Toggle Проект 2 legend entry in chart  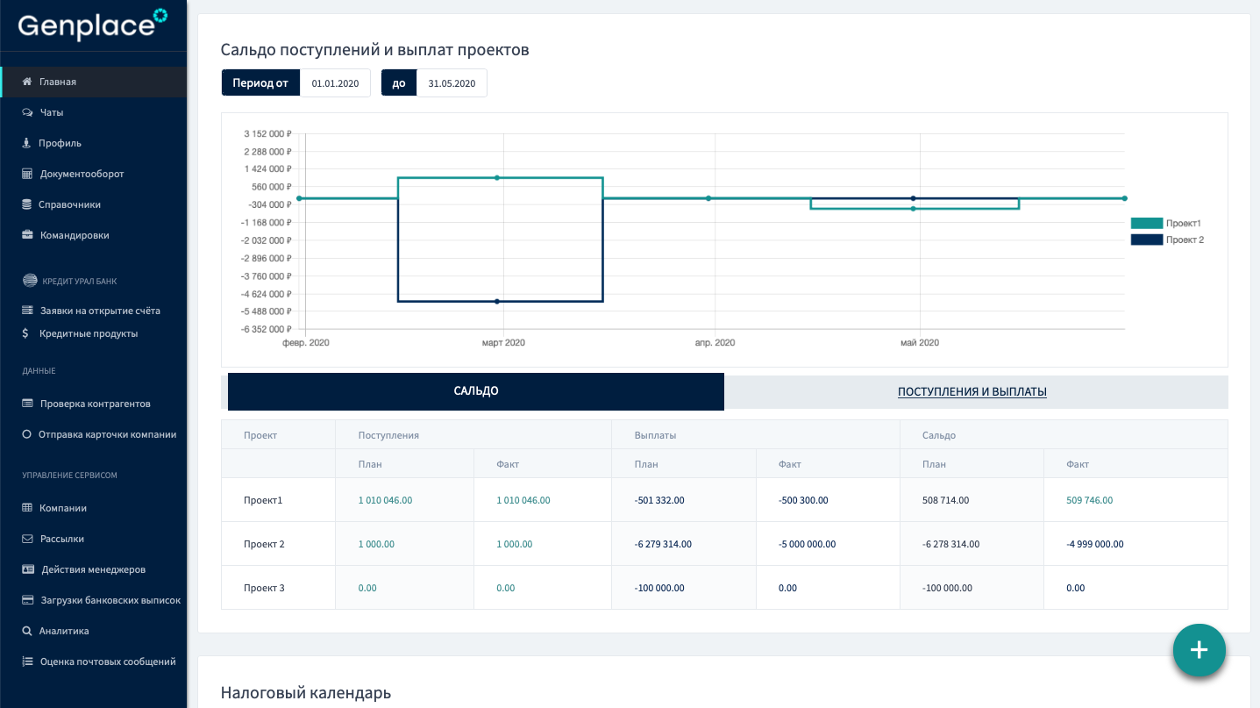click(1168, 240)
